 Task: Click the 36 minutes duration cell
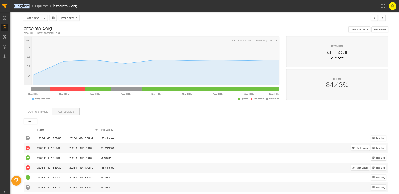click(108, 138)
